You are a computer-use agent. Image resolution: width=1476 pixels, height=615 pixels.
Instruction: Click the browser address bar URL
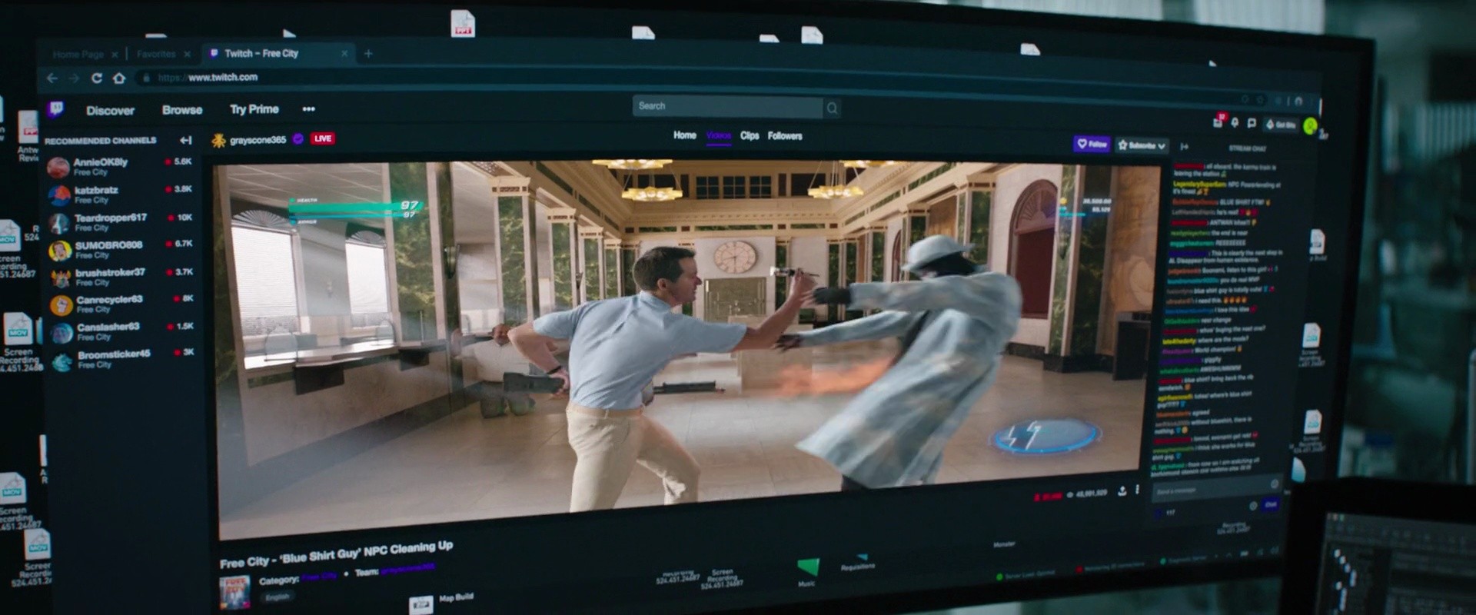tap(208, 78)
